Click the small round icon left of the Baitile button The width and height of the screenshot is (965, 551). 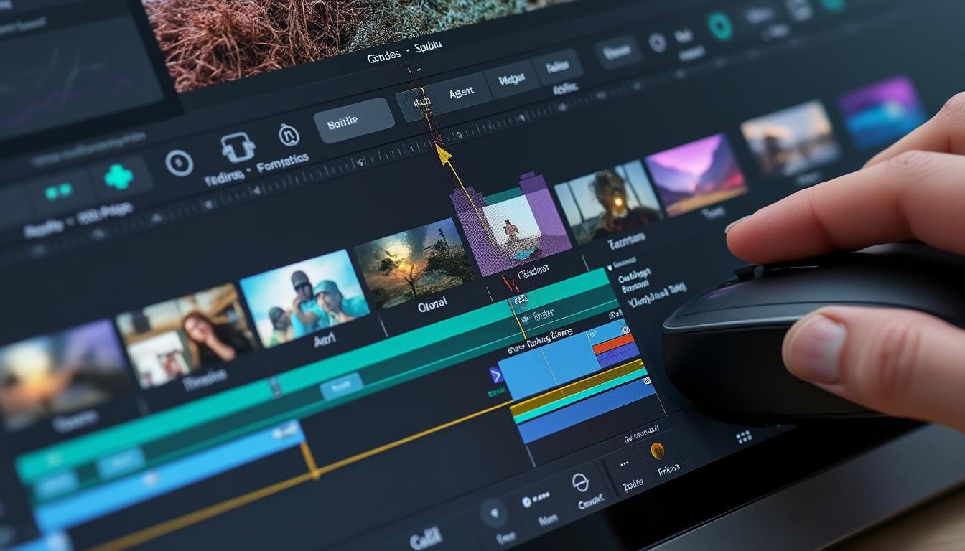click(289, 134)
